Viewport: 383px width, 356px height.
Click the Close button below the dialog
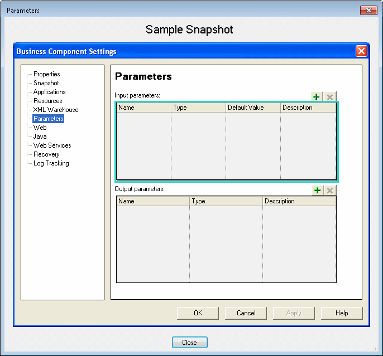point(189,343)
